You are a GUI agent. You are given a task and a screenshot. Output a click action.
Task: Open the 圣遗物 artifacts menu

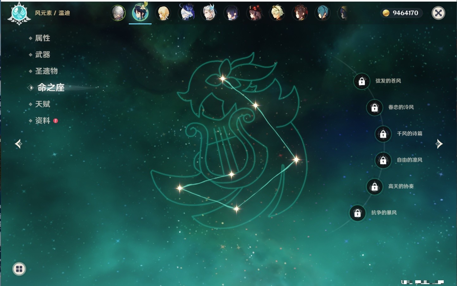pyautogui.click(x=46, y=71)
